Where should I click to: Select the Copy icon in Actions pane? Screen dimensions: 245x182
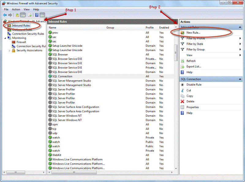[183, 96]
